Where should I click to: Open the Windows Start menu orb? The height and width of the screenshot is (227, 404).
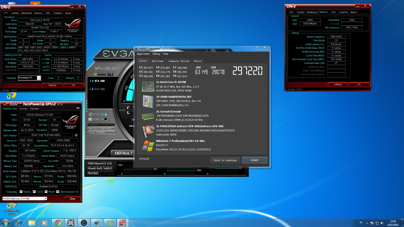(6, 223)
